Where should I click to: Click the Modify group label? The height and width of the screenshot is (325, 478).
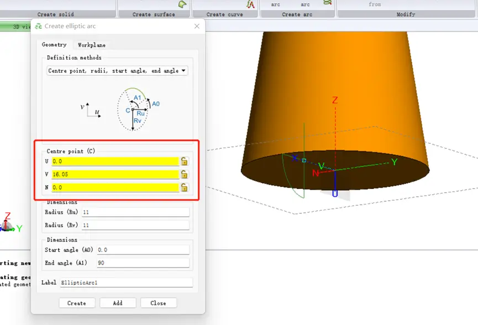pyautogui.click(x=406, y=14)
